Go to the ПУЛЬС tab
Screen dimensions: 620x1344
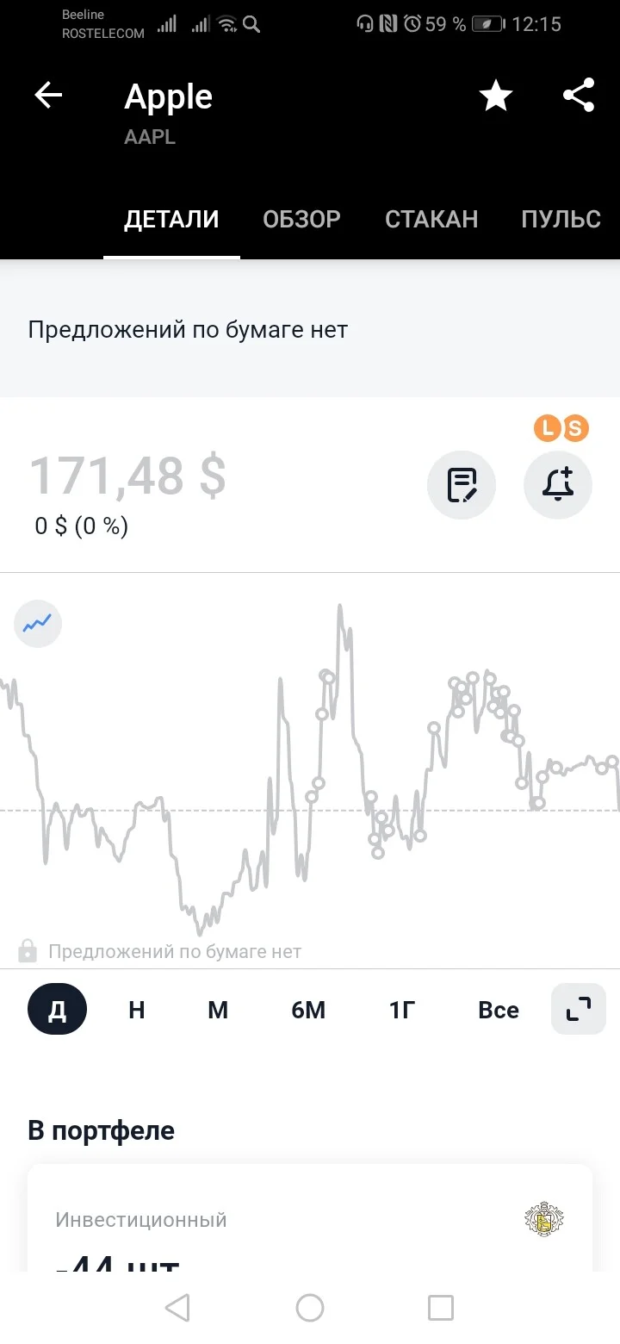coord(561,219)
